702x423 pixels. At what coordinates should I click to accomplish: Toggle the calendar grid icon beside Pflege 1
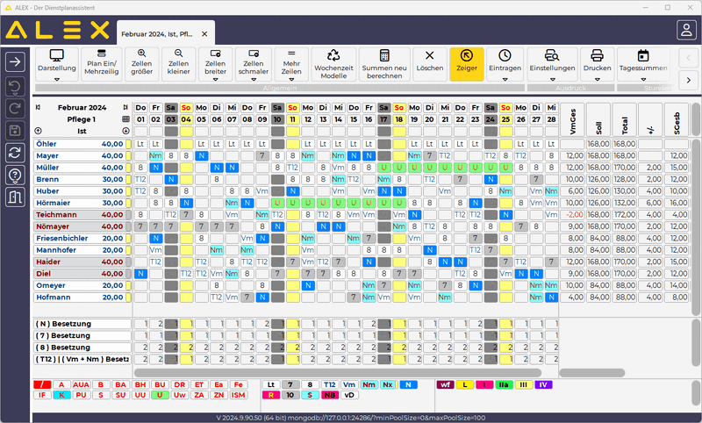[x=125, y=118]
